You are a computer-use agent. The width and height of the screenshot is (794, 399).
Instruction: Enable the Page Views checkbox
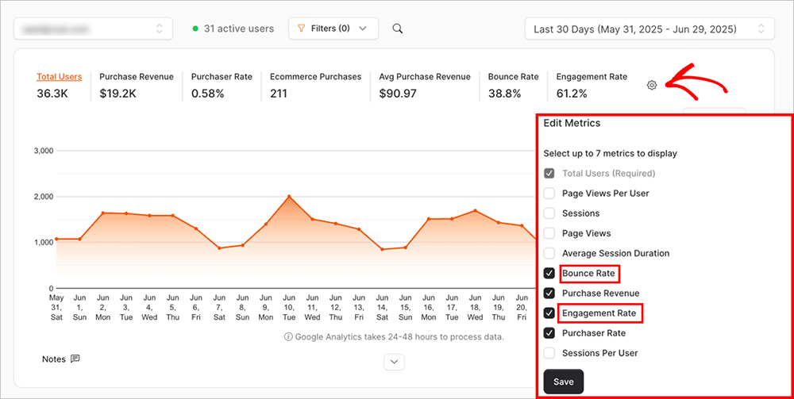pos(549,233)
